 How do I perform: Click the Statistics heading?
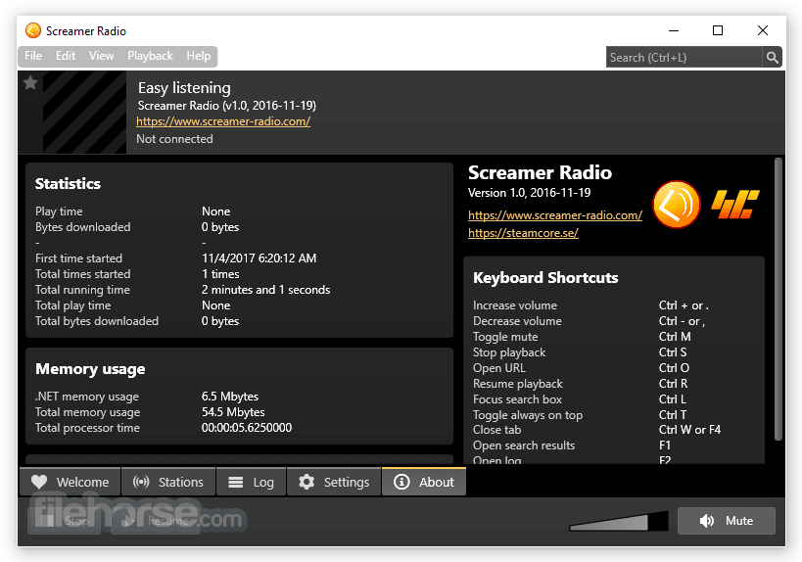coord(68,184)
